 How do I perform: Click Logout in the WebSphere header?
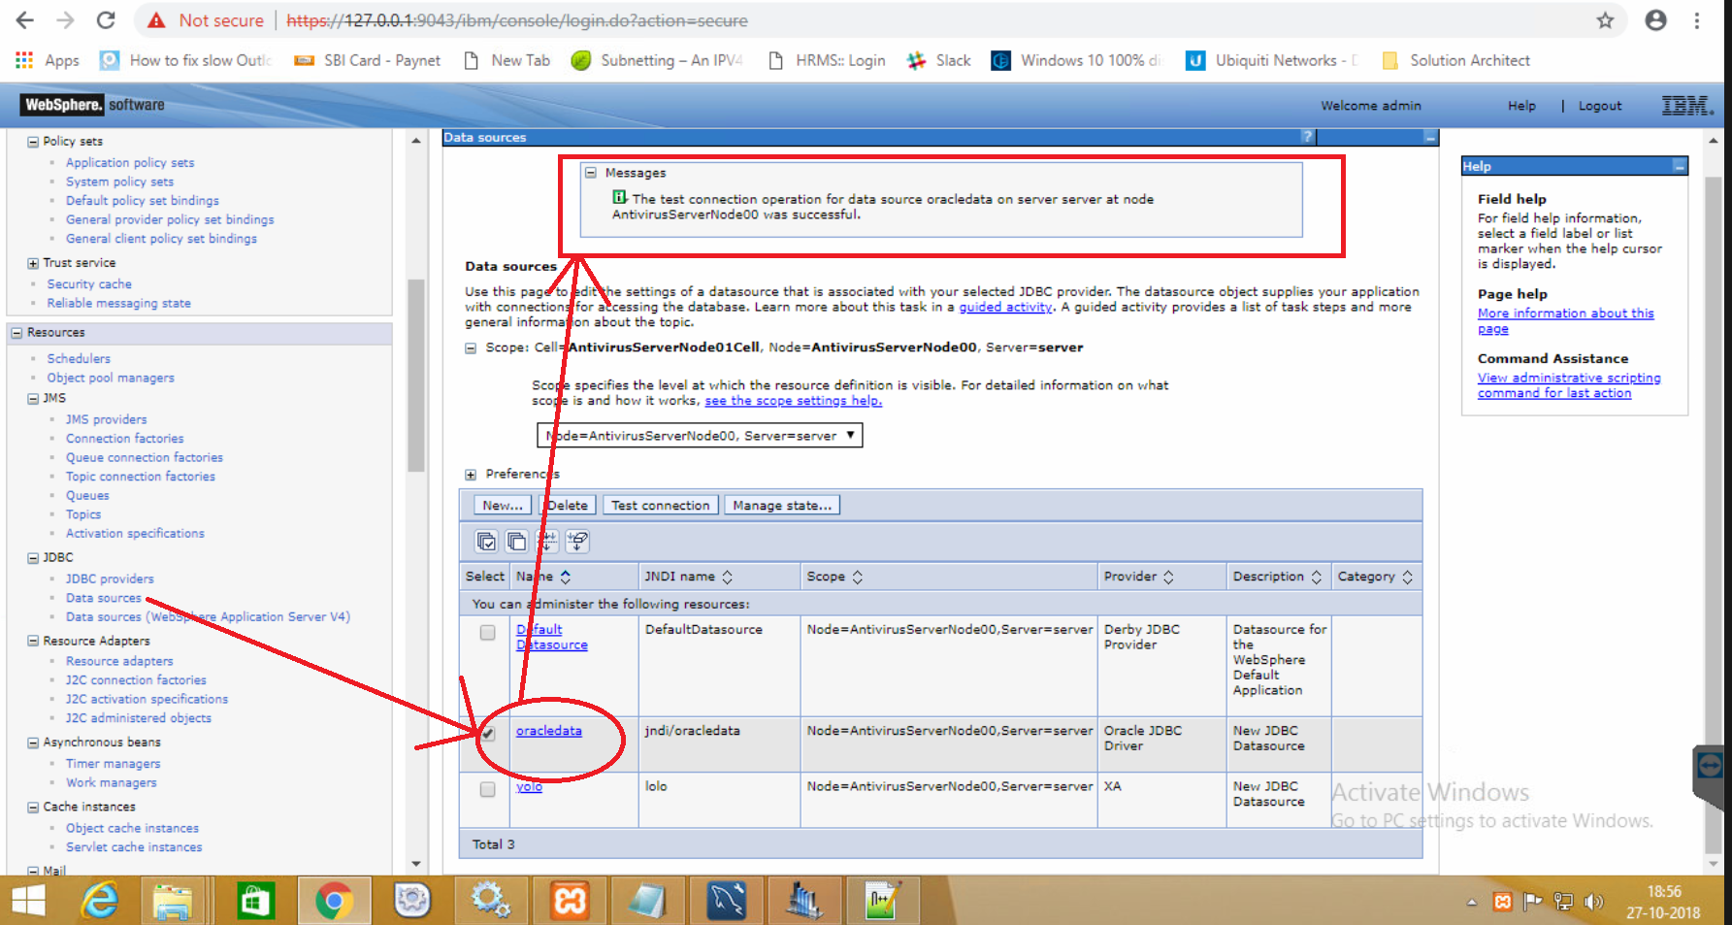(1600, 106)
